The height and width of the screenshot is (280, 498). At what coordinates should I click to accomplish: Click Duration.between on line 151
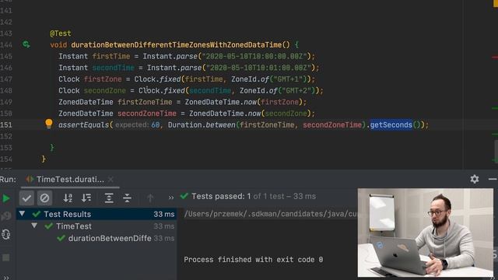(202, 124)
